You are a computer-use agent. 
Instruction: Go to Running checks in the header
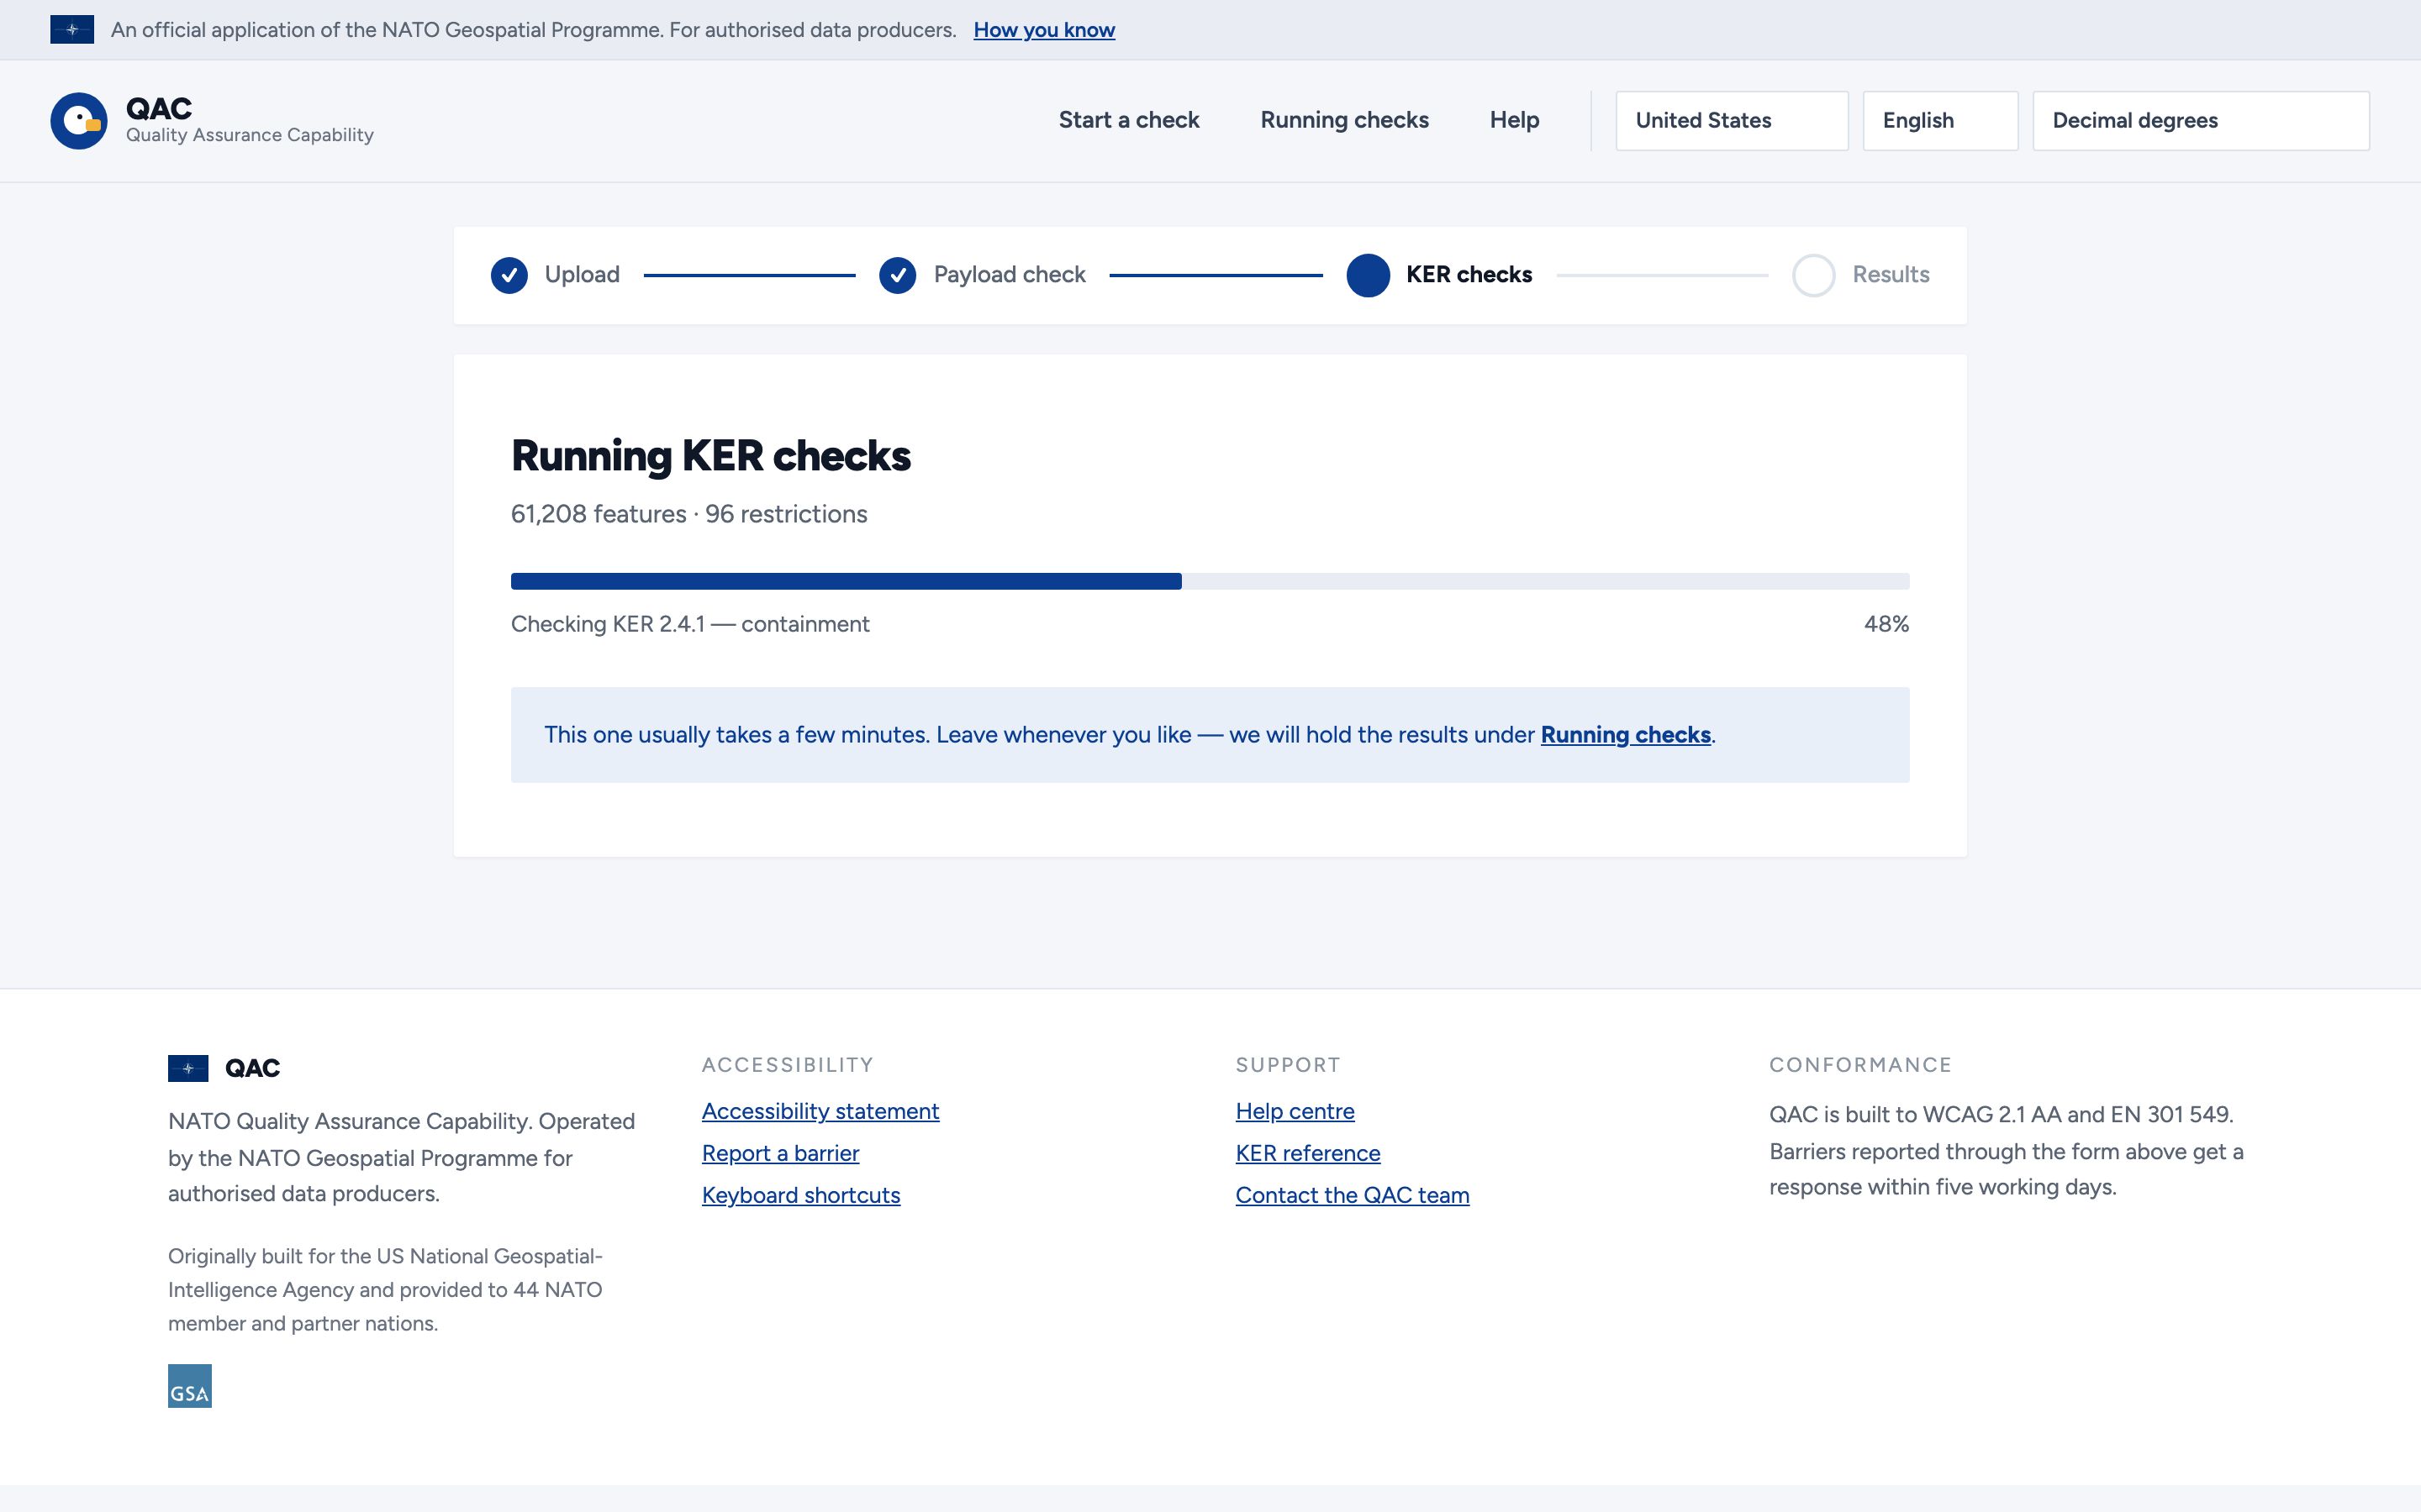click(x=1344, y=120)
